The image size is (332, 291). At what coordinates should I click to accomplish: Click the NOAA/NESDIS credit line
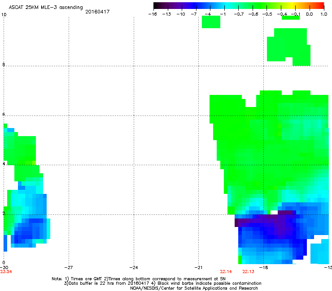pos(194,288)
